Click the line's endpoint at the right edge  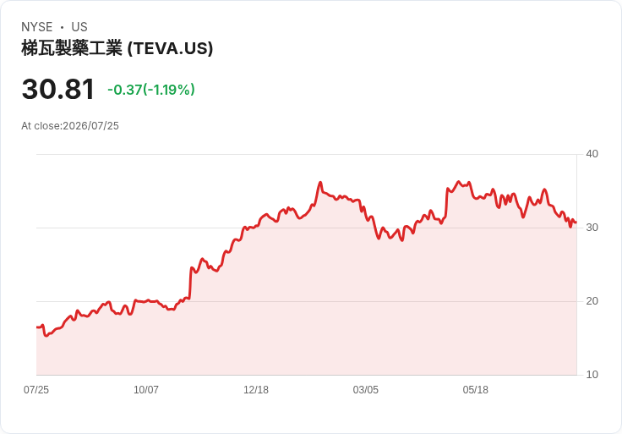tap(576, 222)
